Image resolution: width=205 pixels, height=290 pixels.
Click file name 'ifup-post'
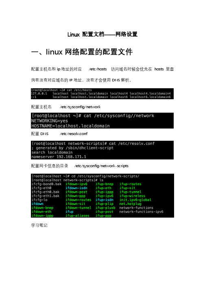pos(105,212)
